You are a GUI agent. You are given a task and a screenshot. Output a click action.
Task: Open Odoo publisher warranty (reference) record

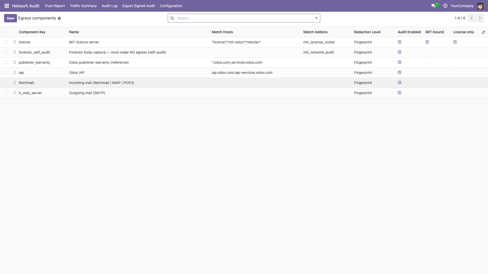[x=99, y=62]
